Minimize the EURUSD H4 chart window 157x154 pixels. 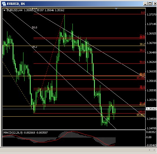point(145,4)
